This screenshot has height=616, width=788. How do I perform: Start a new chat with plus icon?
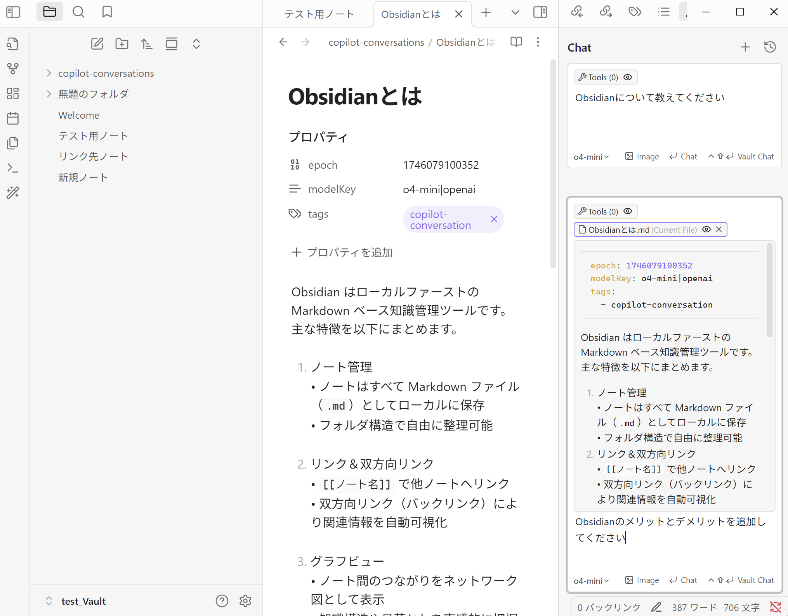(745, 47)
